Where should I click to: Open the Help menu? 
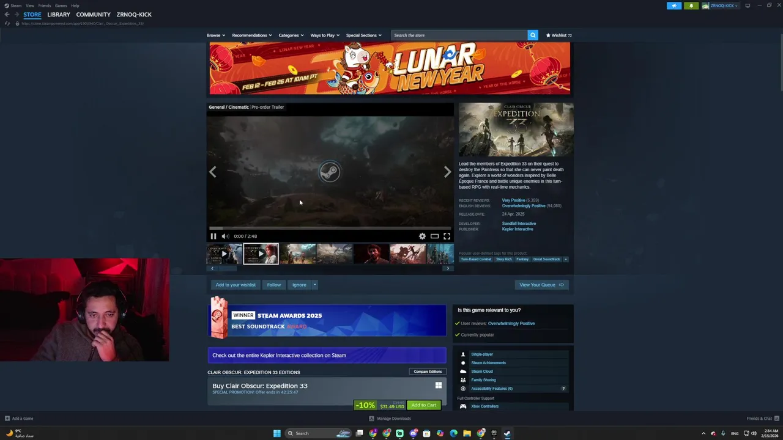click(75, 5)
